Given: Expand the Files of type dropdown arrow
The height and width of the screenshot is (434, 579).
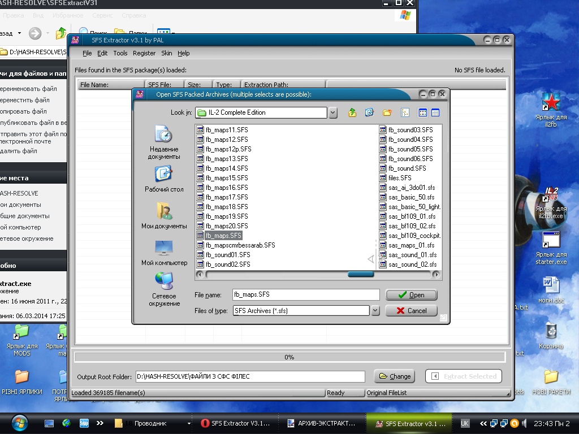Looking at the screenshot, I should [x=375, y=311].
